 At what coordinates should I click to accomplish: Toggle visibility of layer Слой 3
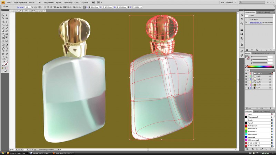246,76
